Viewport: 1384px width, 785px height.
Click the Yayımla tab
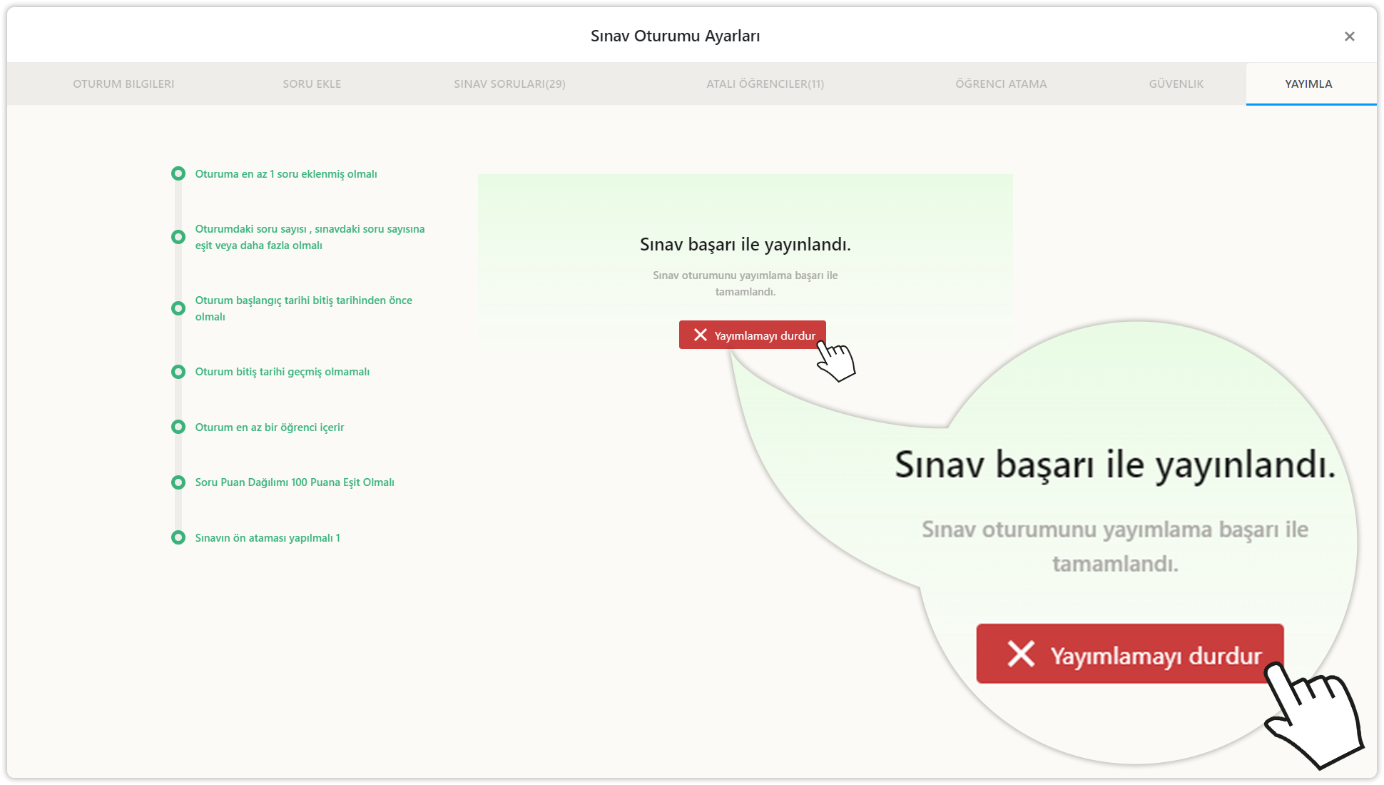pos(1308,84)
